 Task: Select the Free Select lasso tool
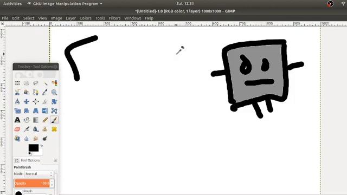click(x=36, y=83)
